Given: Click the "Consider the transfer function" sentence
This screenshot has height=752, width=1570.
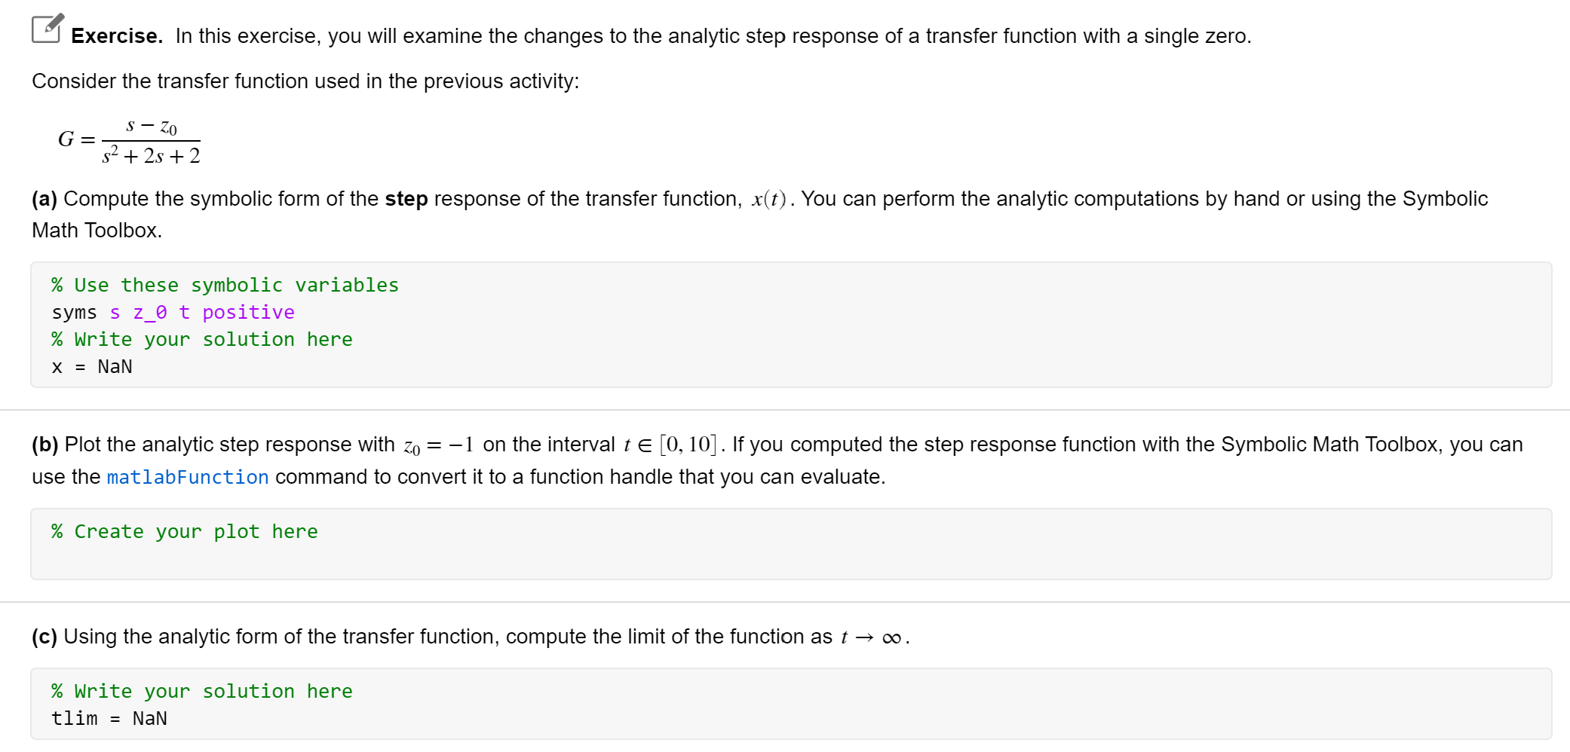Looking at the screenshot, I should [x=305, y=81].
